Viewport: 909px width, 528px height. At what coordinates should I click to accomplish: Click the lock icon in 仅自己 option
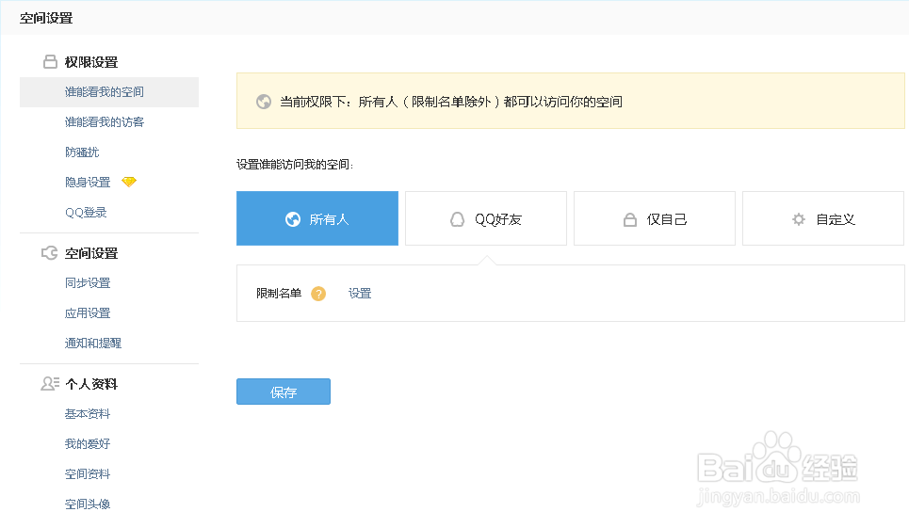pyautogui.click(x=630, y=219)
